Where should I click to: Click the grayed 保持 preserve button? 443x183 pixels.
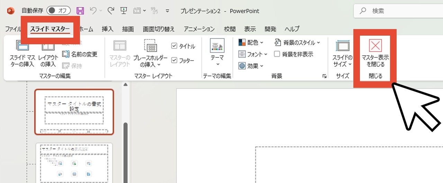tap(72, 66)
